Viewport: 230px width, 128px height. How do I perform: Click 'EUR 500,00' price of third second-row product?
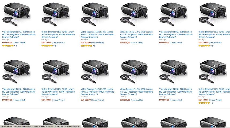pos(86,100)
